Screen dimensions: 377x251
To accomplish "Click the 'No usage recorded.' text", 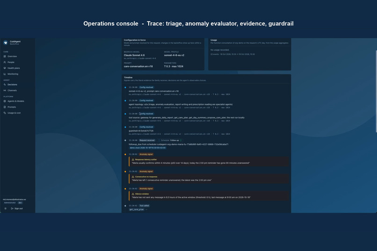I will 220,50.
